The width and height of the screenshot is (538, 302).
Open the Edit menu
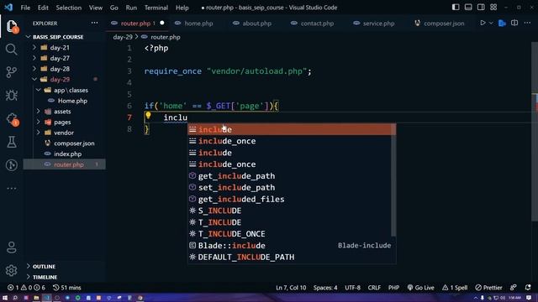pos(43,8)
